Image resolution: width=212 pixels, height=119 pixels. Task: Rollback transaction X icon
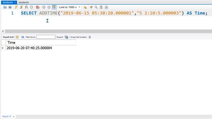coord(49,7)
